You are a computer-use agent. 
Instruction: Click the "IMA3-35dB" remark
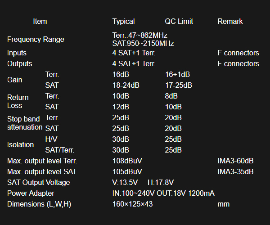pos(235,171)
